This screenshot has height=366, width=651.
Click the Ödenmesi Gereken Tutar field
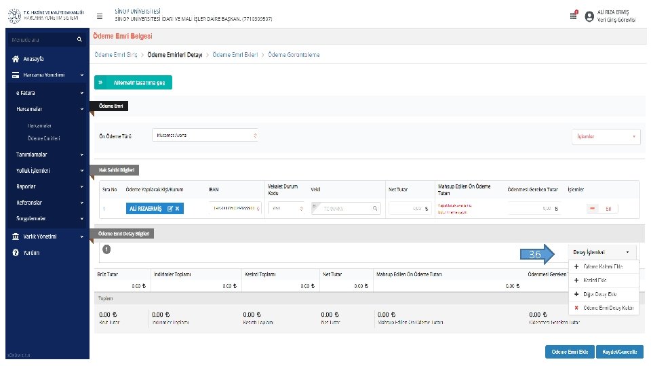pyautogui.click(x=534, y=209)
